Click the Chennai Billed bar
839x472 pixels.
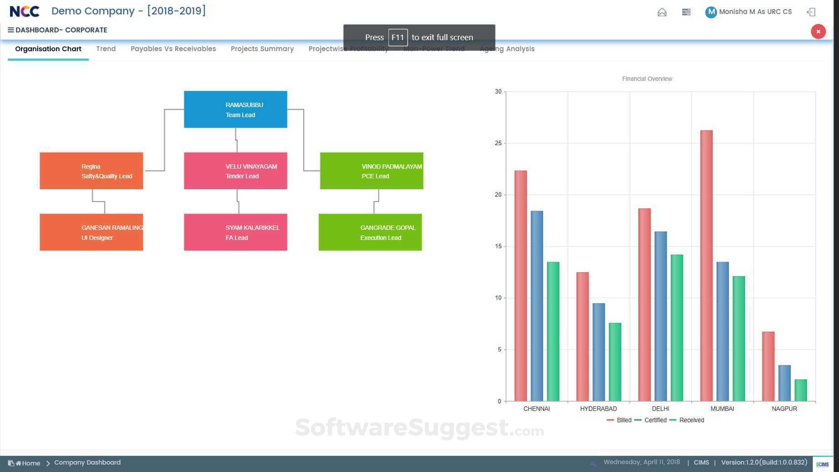(x=521, y=286)
